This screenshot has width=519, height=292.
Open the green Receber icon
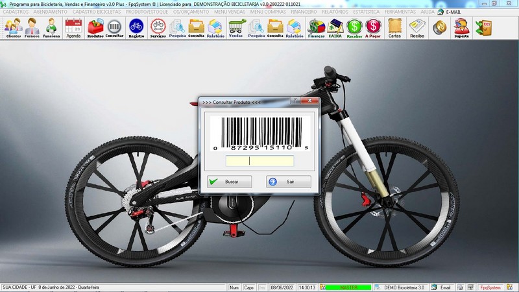tap(354, 28)
